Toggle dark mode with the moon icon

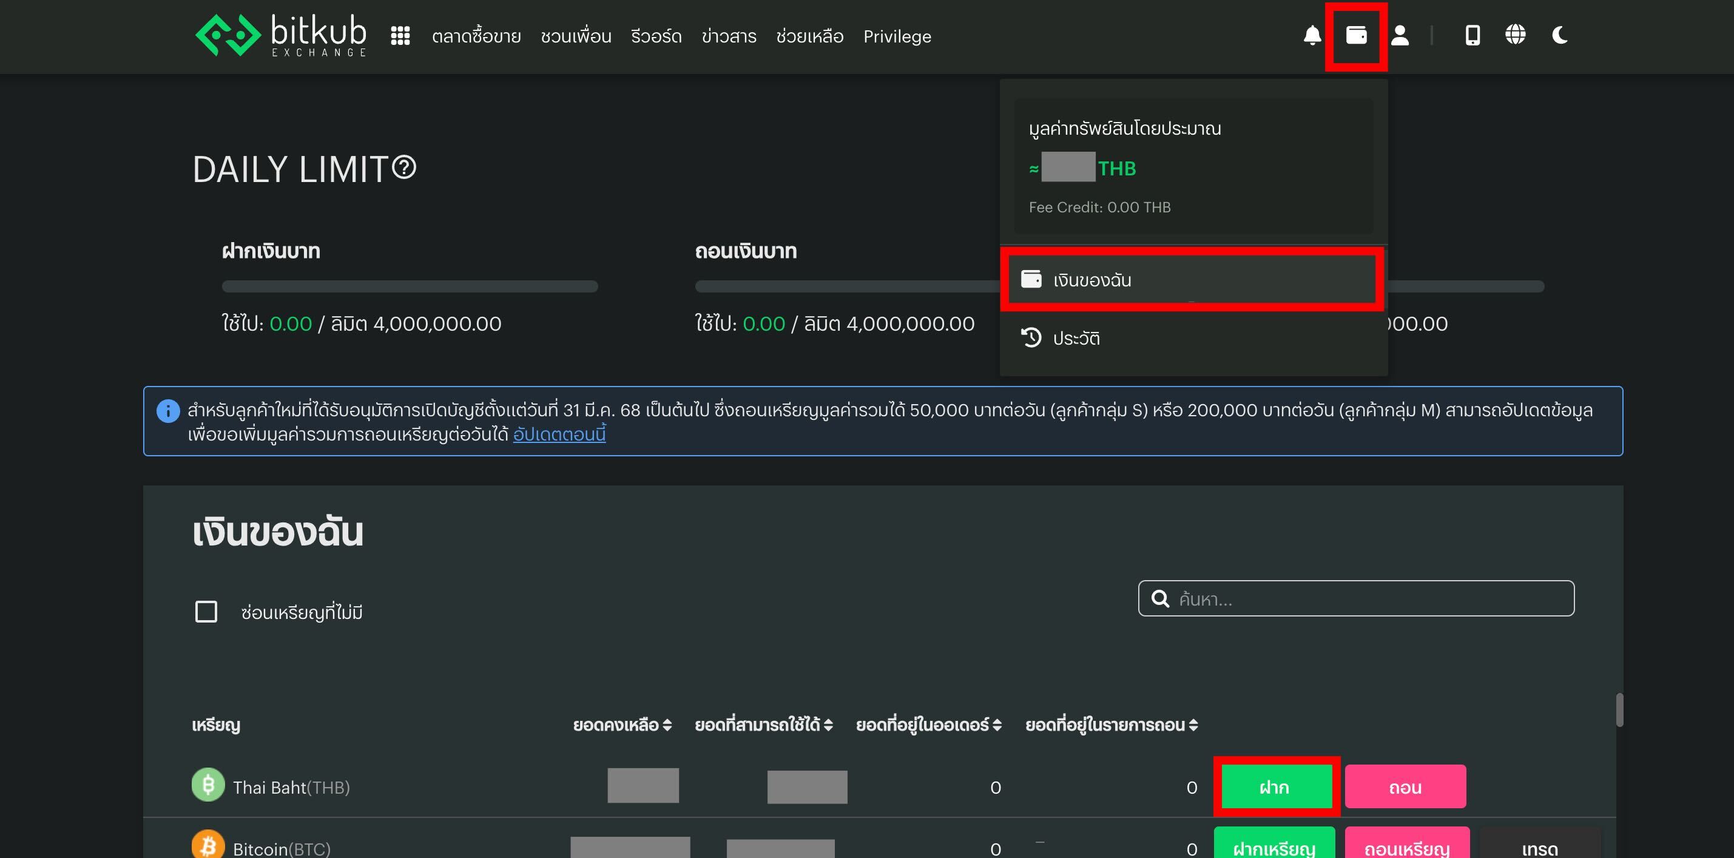(x=1560, y=36)
